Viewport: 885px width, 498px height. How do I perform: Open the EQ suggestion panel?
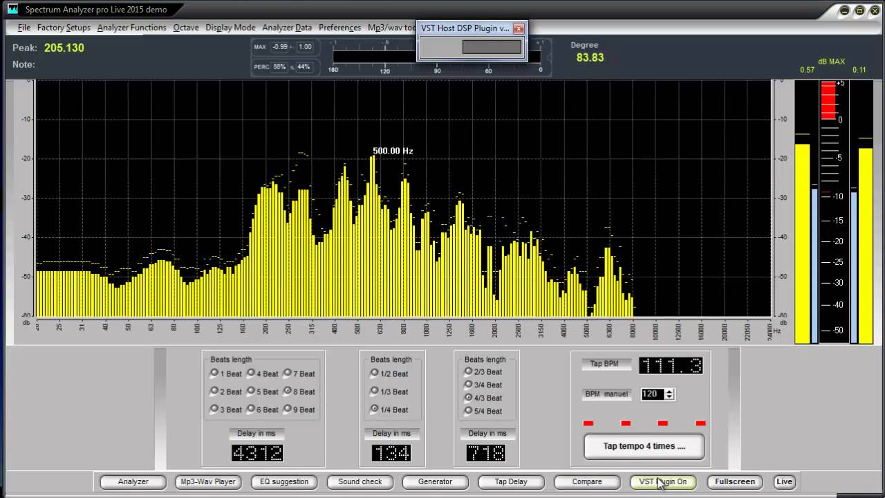click(x=284, y=482)
